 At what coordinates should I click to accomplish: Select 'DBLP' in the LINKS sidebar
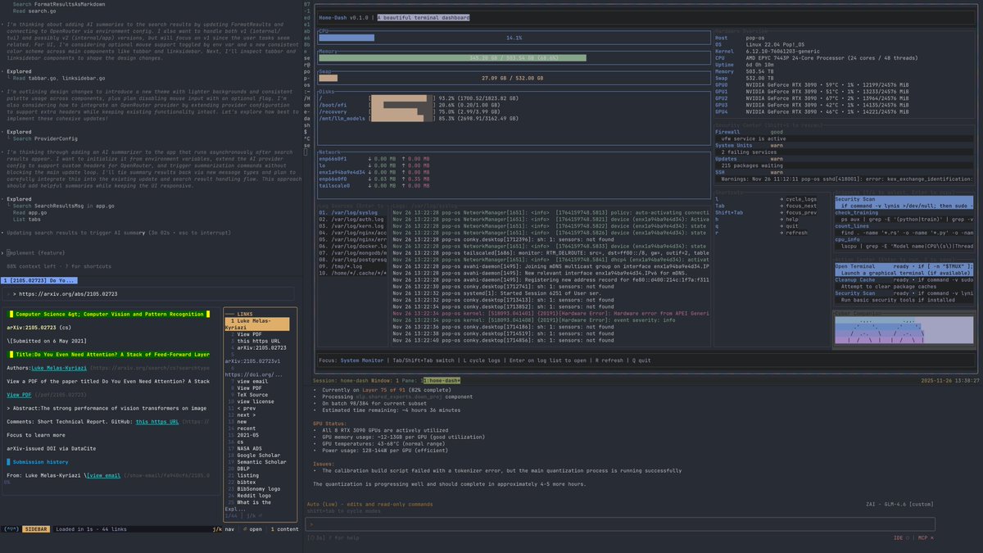pos(244,469)
